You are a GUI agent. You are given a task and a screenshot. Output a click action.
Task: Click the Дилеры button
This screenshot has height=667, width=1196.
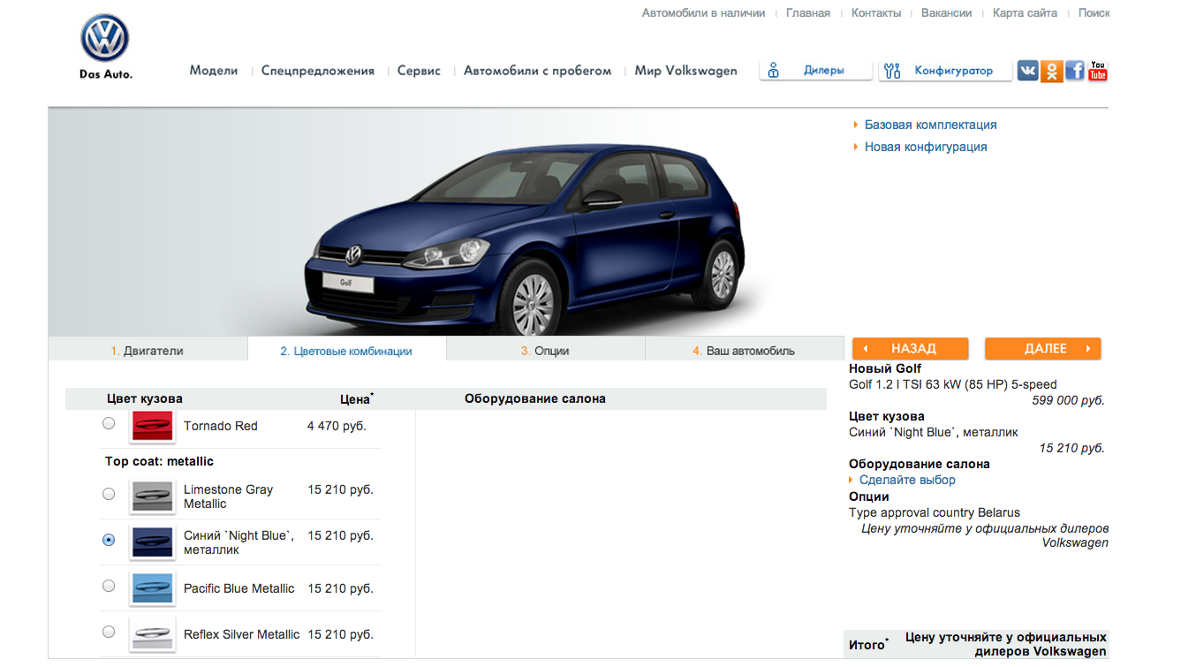[x=815, y=71]
